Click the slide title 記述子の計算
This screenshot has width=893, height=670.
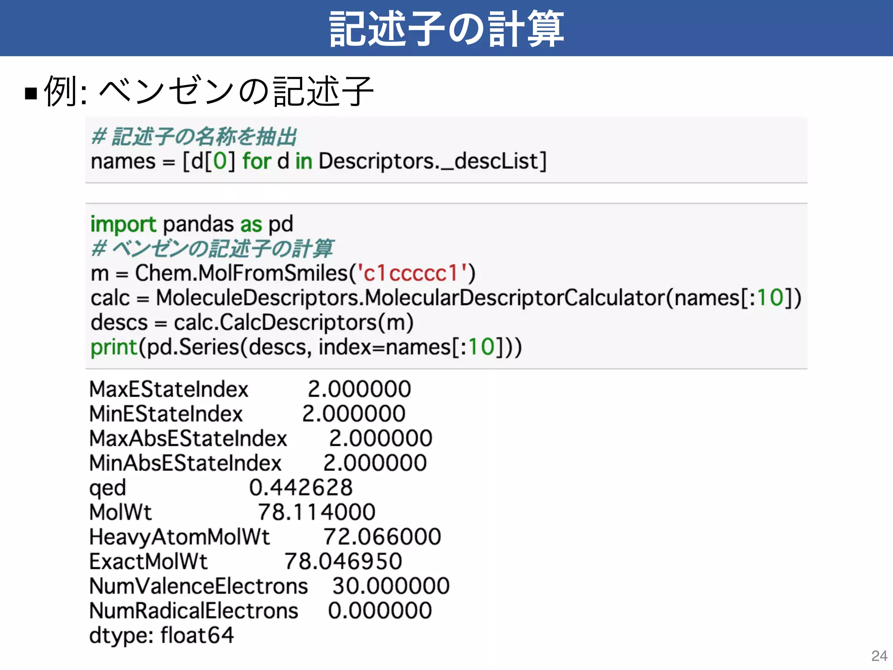pos(446,29)
